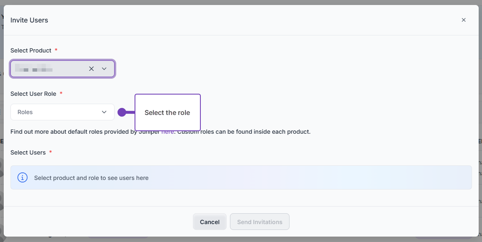Cancel the user invitation
Image resolution: width=482 pixels, height=242 pixels.
(210, 222)
